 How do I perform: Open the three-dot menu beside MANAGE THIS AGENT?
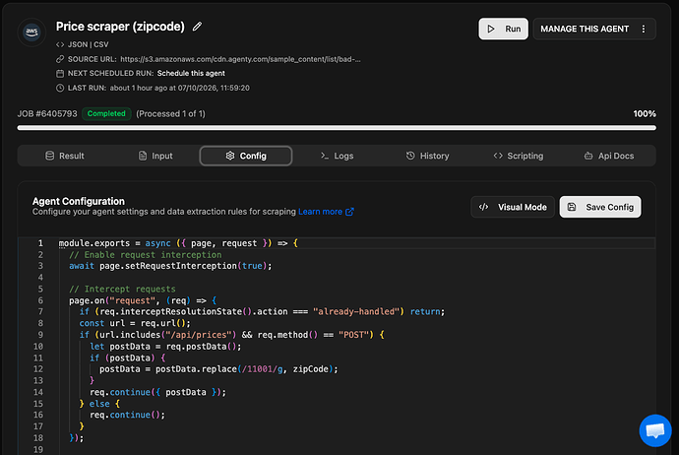(x=644, y=29)
